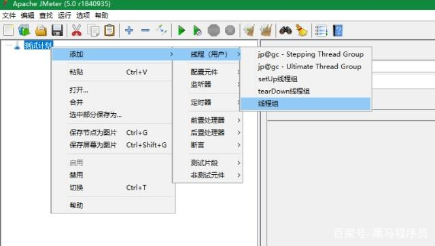Start the test with green play icon
The height and width of the screenshot is (246, 435).
click(x=181, y=30)
